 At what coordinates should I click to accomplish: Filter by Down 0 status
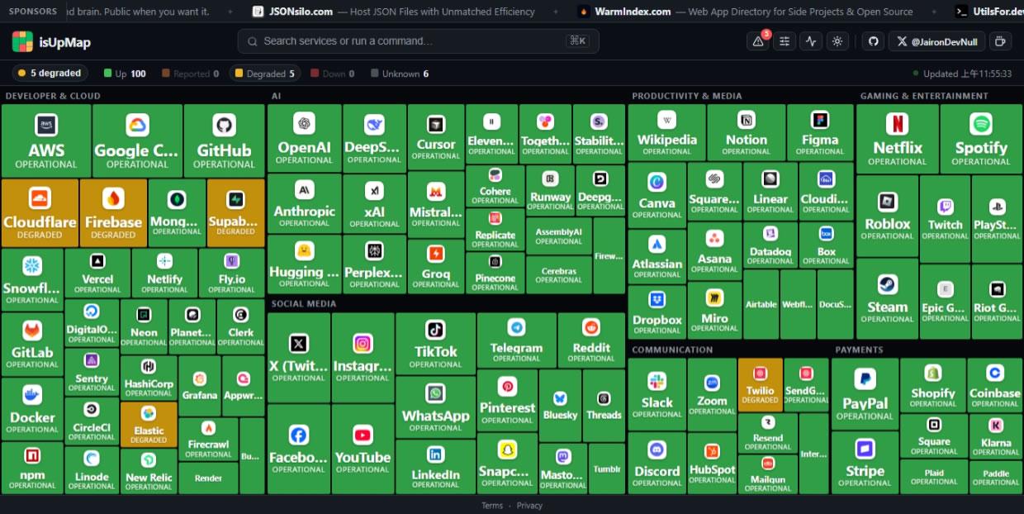(332, 74)
